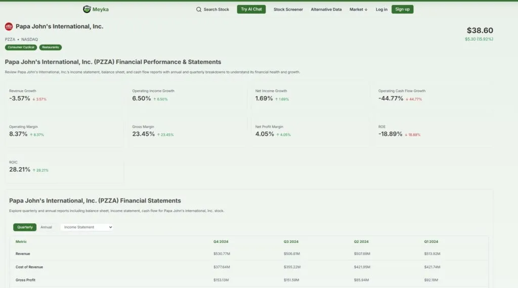Click Q2 2024 revenue $507.89M
Image resolution: width=518 pixels, height=288 pixels.
coord(362,254)
